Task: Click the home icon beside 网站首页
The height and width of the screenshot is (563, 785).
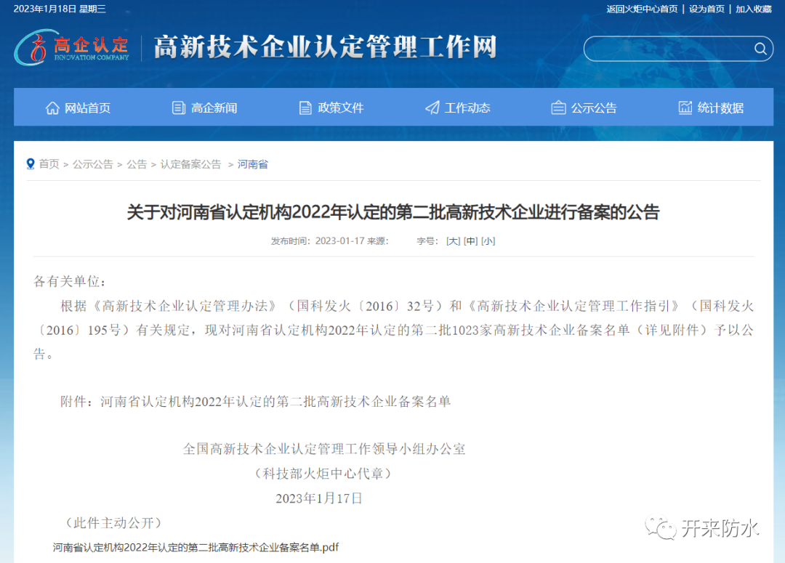Action: point(52,107)
